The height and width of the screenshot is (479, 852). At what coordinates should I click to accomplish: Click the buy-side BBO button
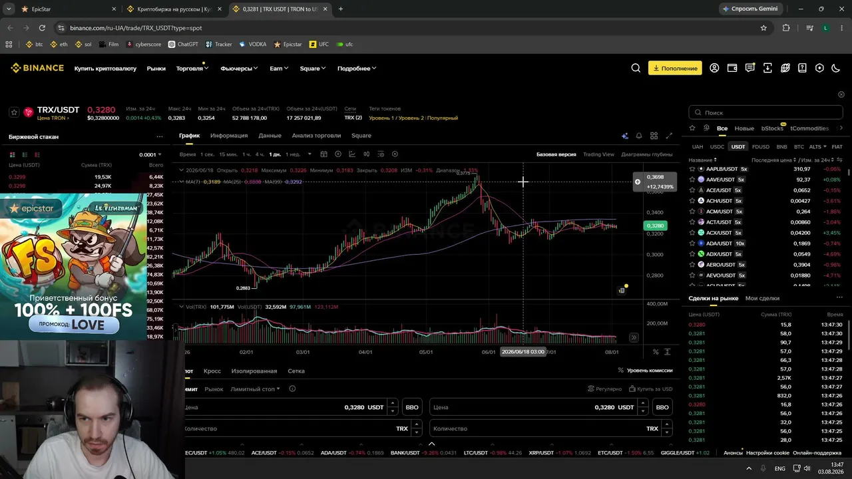(x=412, y=407)
